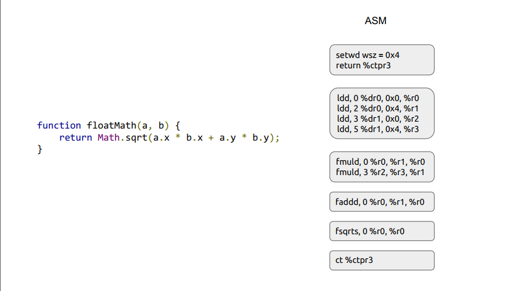Select the 'ct %ctpr3' box
This screenshot has width=518, height=291.
click(382, 261)
